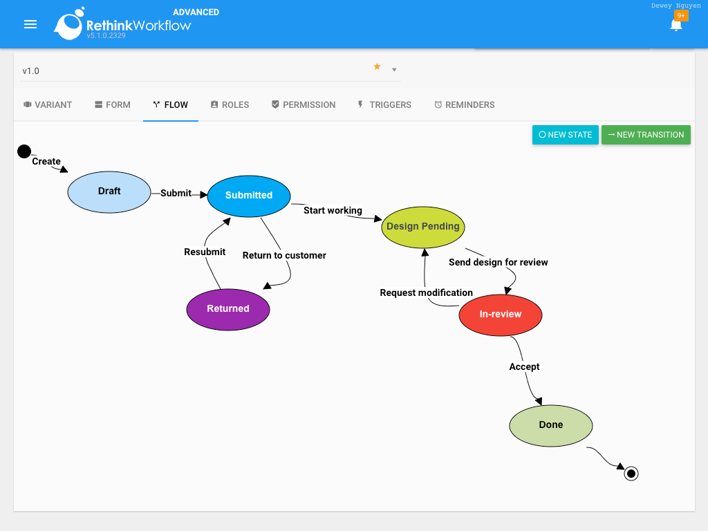Switch to the FLOW tab
Viewport: 708px width, 531px height.
[170, 104]
